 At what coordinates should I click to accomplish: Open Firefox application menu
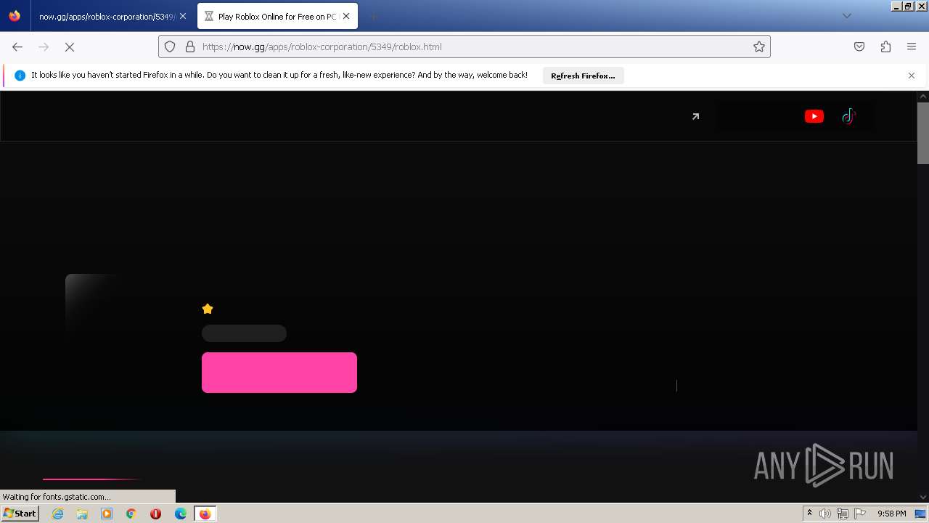(912, 46)
